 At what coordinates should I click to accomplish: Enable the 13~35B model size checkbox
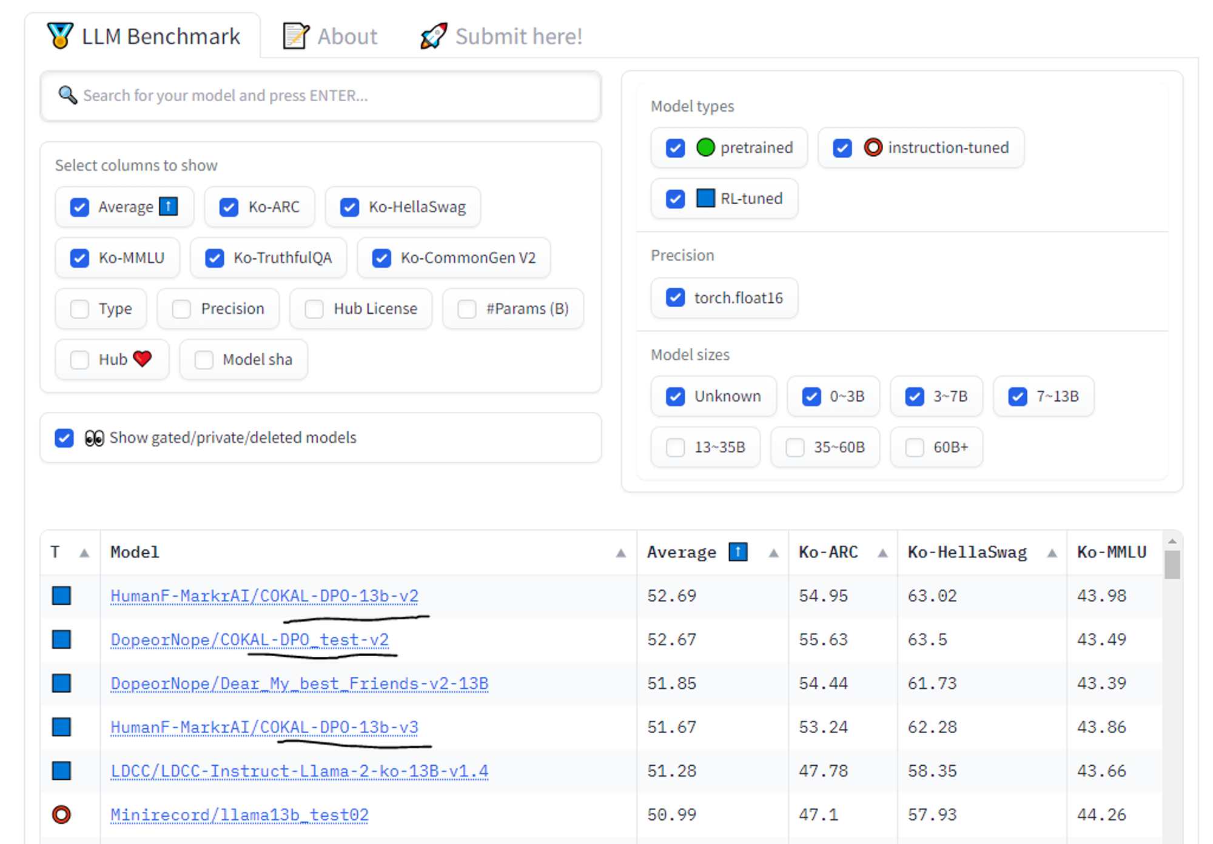pyautogui.click(x=675, y=447)
